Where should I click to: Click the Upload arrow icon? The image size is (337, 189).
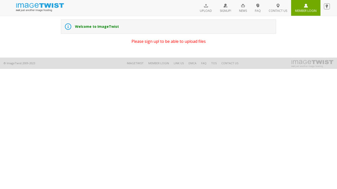point(206,6)
